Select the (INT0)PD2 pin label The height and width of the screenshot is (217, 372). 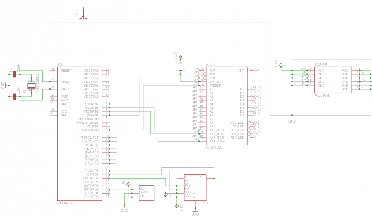point(92,190)
